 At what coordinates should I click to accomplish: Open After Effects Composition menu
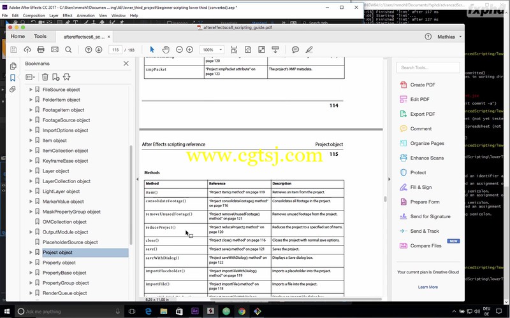click(x=34, y=15)
